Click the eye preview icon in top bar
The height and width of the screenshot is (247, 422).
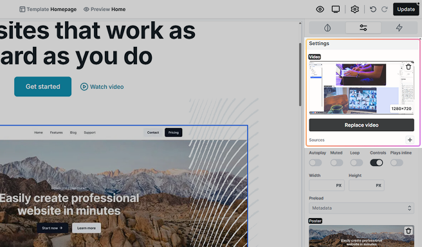(x=320, y=10)
